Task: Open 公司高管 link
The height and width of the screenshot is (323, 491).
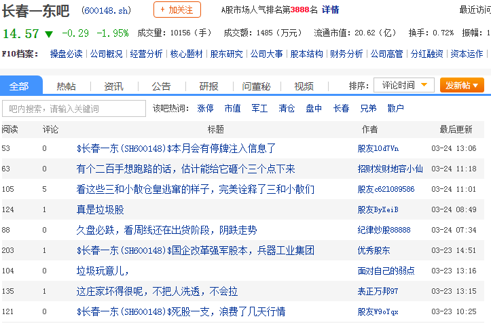Action: tap(386, 54)
